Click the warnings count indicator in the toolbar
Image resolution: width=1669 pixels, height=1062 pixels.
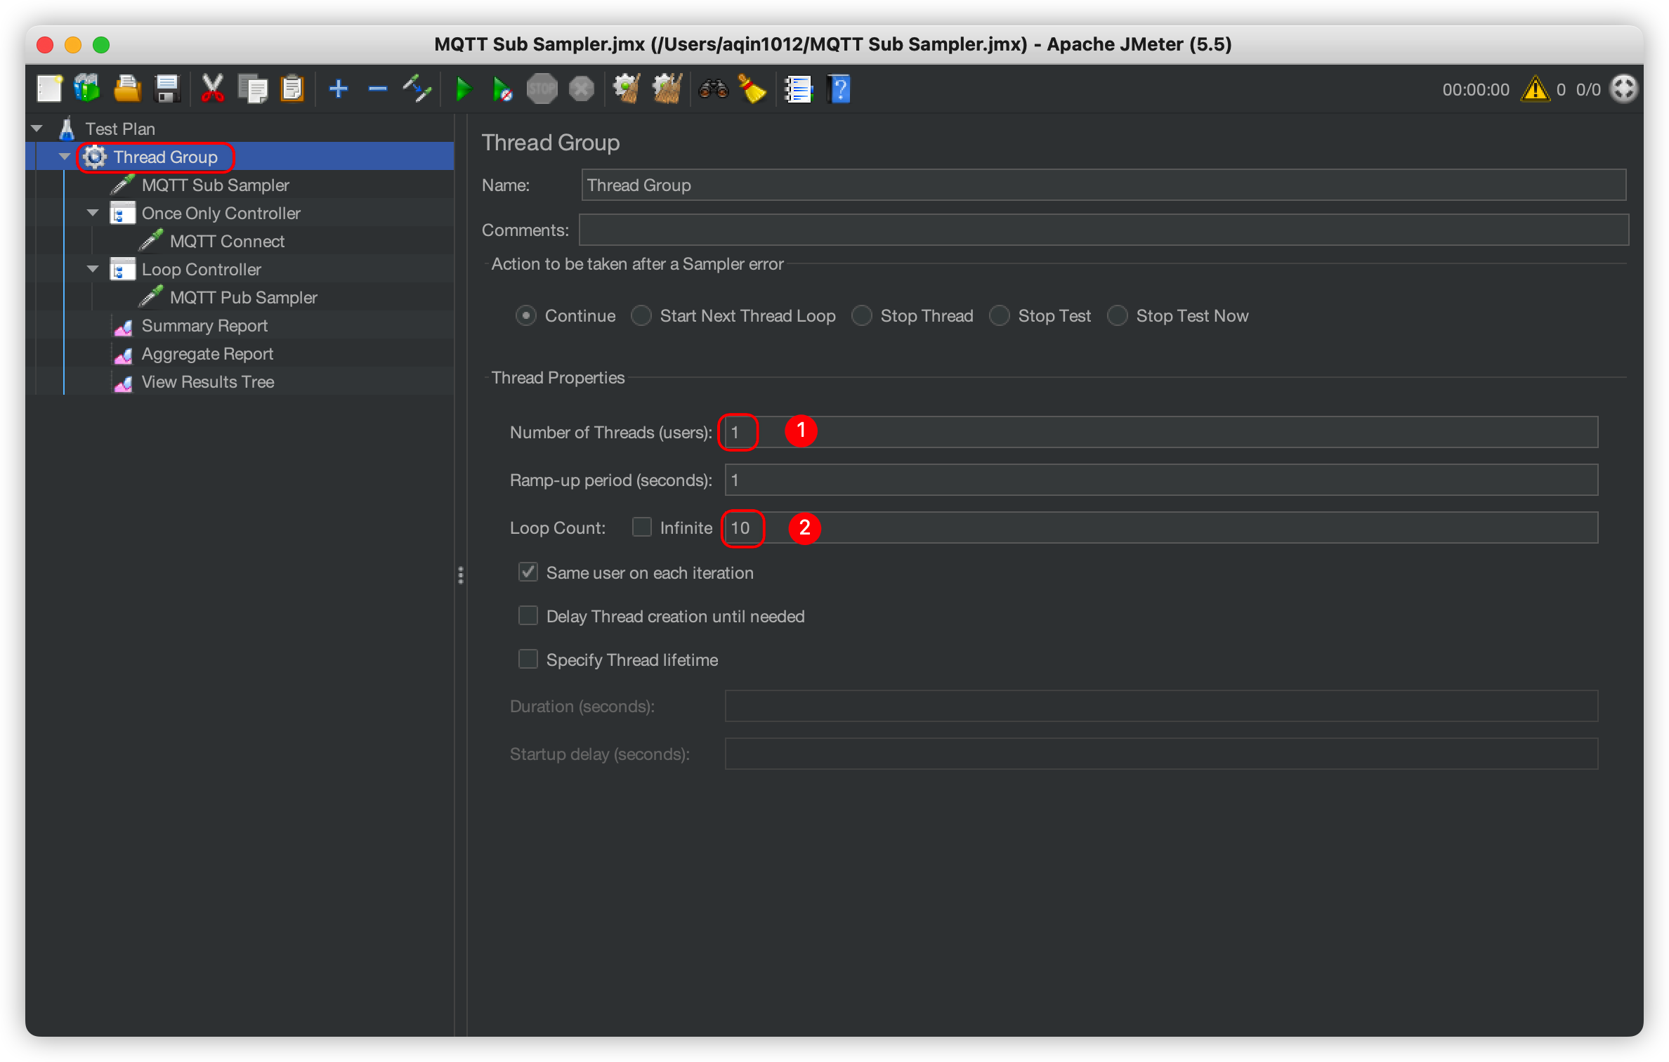click(x=1543, y=88)
